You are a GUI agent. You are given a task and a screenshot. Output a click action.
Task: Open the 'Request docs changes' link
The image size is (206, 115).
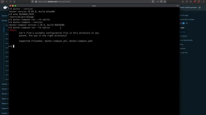point(187,19)
